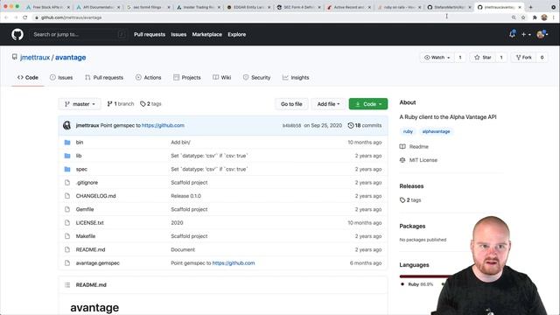This screenshot has height=315, width=560.
Task: Switch to the Actions tab
Action: [x=148, y=78]
